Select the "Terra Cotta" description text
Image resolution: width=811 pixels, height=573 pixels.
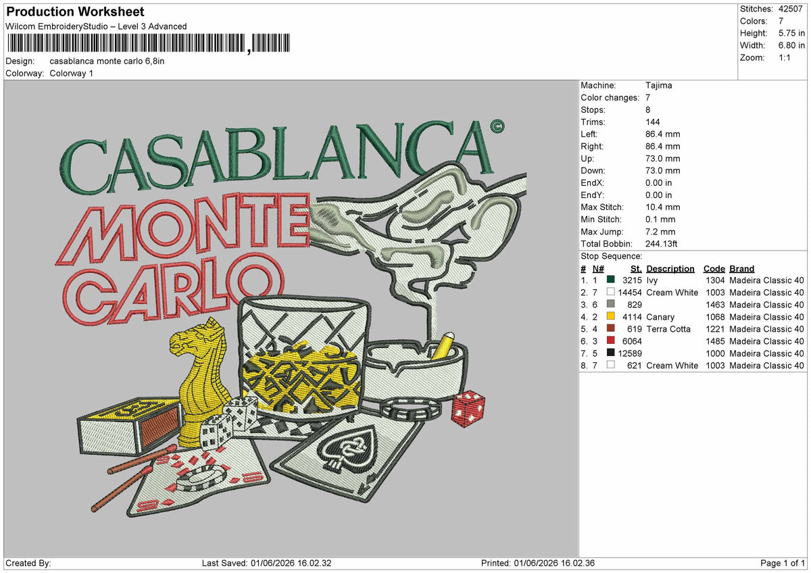(x=668, y=328)
